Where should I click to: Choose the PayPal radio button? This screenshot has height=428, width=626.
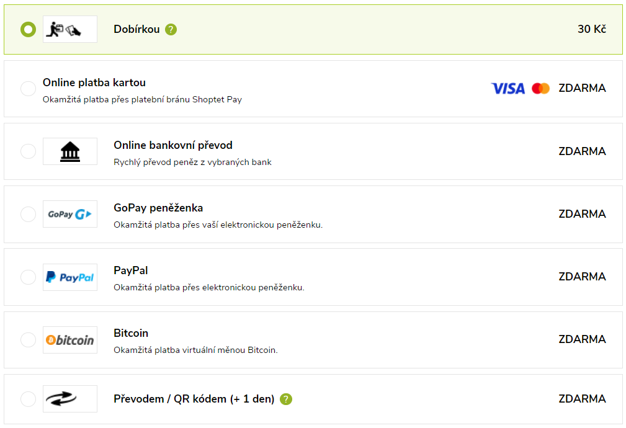coord(29,277)
